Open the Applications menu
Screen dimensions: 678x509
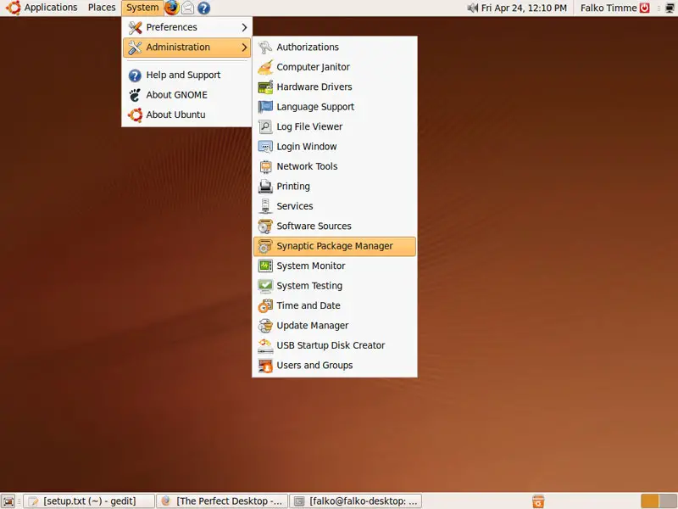pyautogui.click(x=43, y=8)
